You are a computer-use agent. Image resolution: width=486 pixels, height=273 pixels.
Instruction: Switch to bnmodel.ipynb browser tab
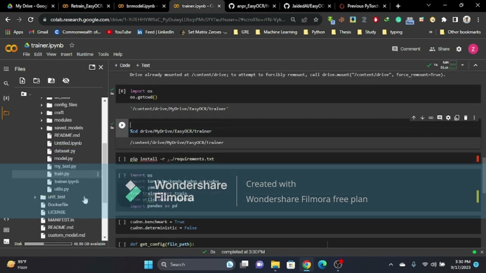[x=141, y=6]
